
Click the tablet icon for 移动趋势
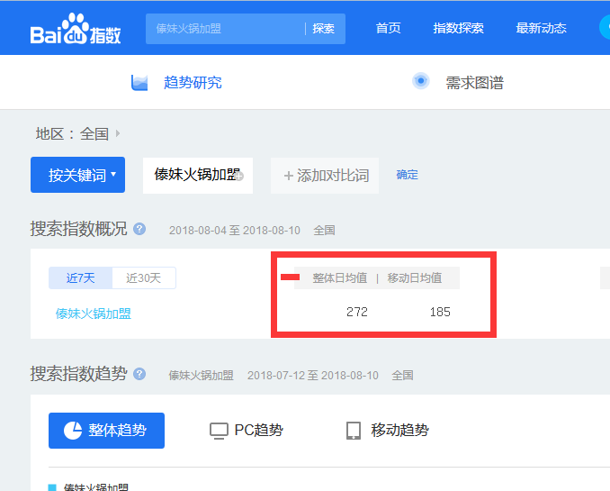354,431
